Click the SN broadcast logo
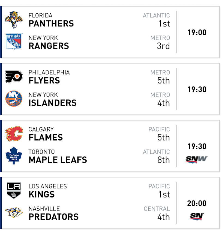Image resolution: width=222 pixels, height=234 pixels. (x=197, y=216)
